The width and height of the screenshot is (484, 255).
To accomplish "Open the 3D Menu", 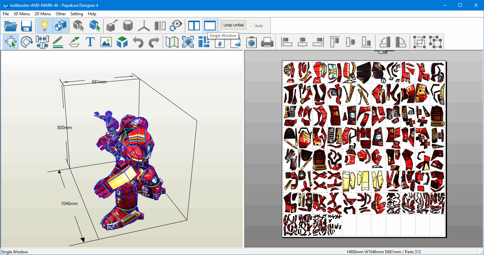I will point(22,14).
